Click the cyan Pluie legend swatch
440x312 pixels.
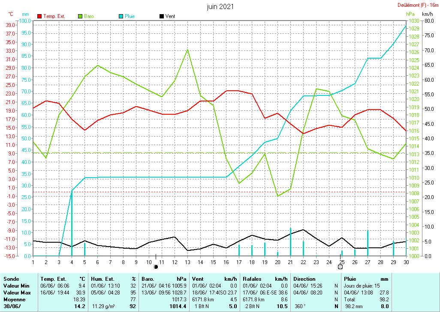[x=121, y=16]
